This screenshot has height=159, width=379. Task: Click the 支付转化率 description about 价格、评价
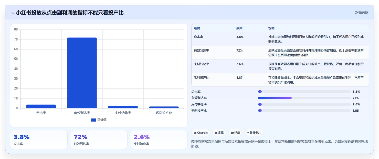[316, 66]
